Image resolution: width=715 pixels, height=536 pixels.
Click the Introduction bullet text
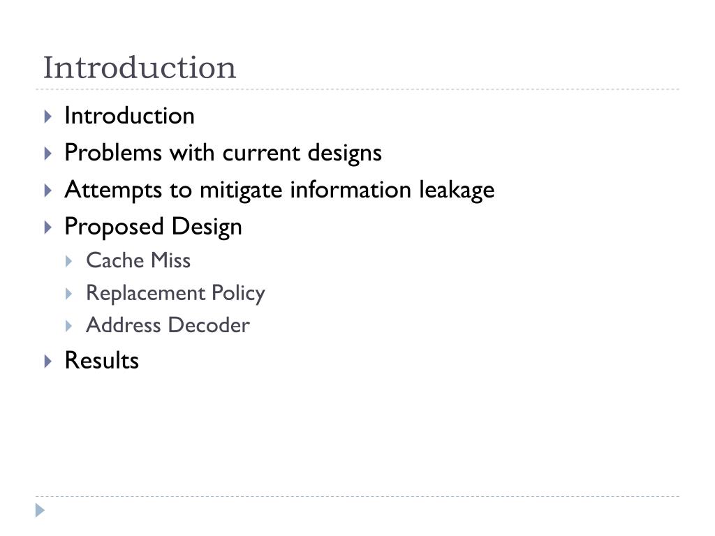129,115
